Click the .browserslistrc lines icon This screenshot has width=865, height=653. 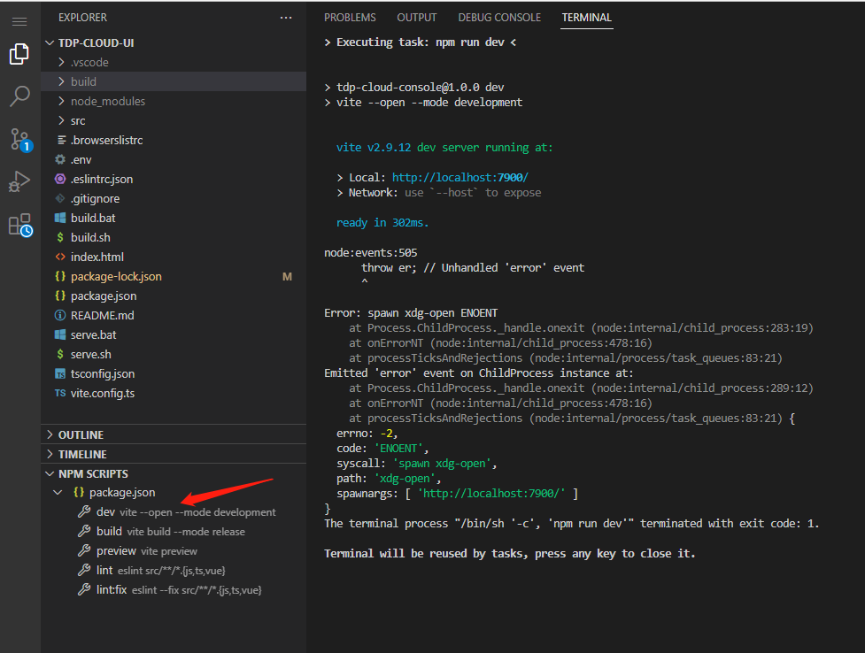[62, 140]
